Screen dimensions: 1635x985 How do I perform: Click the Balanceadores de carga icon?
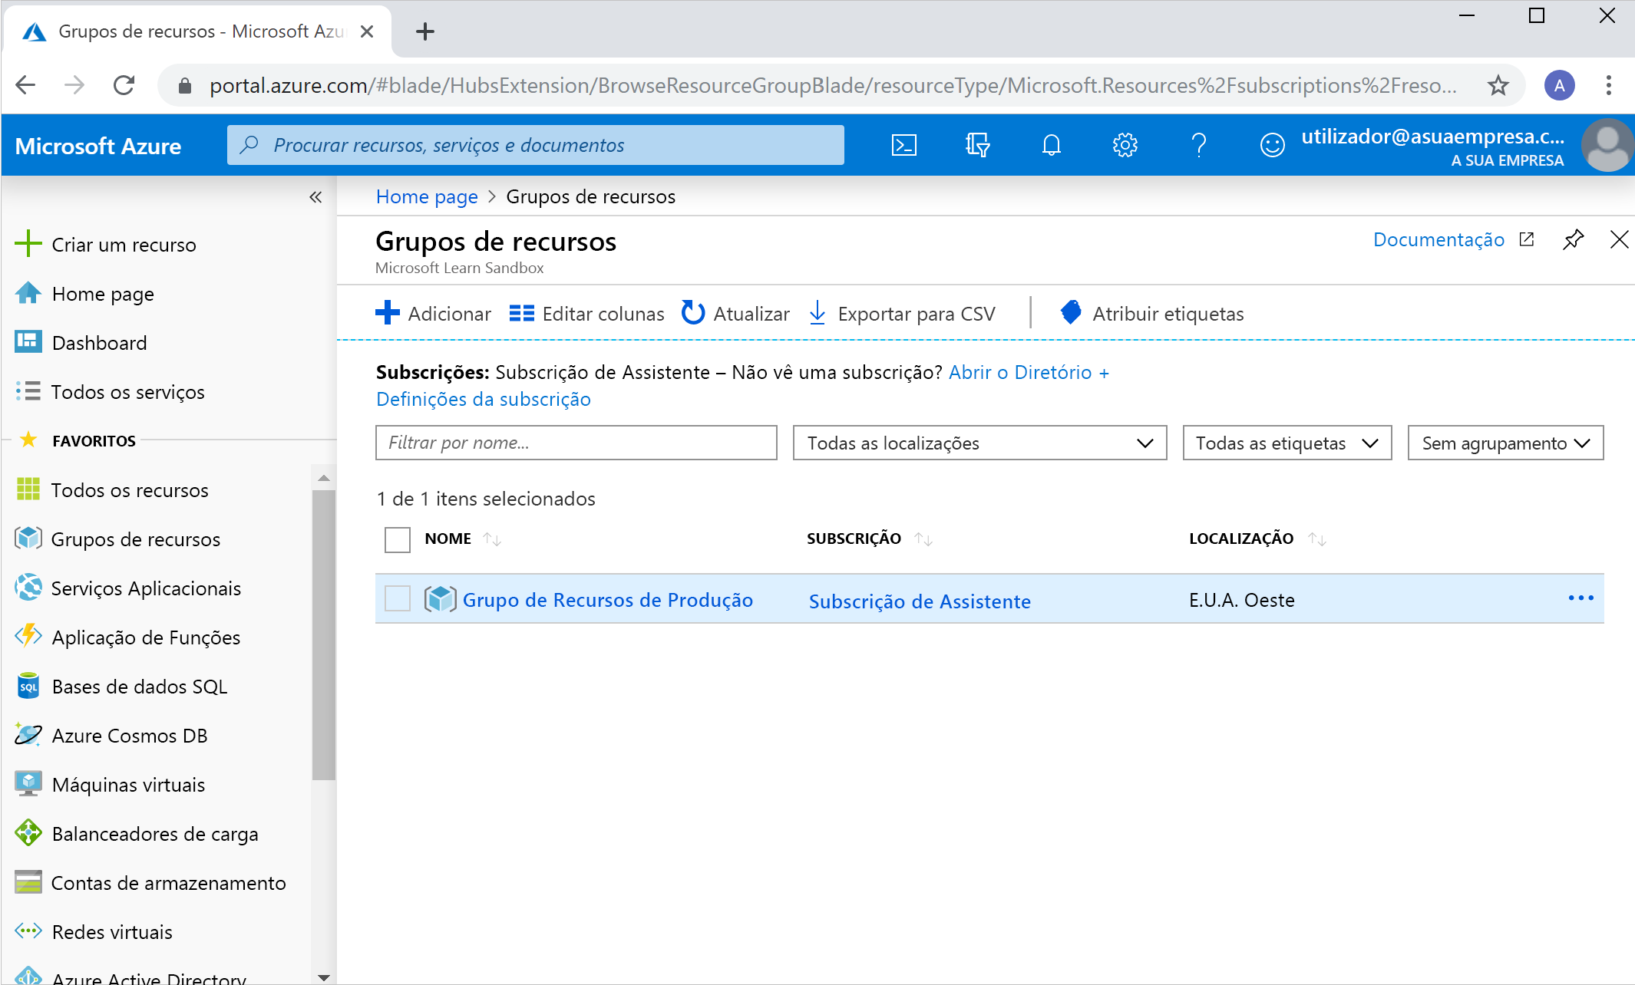28,833
